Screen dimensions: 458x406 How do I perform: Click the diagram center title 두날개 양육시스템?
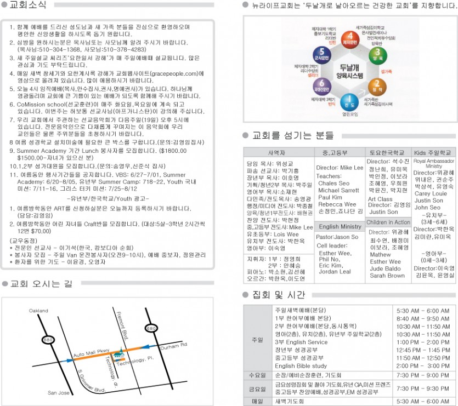click(x=349, y=72)
